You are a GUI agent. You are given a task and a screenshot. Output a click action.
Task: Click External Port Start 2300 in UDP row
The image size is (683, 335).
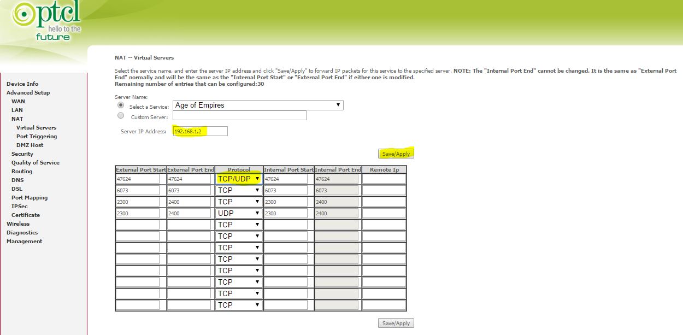coord(138,213)
